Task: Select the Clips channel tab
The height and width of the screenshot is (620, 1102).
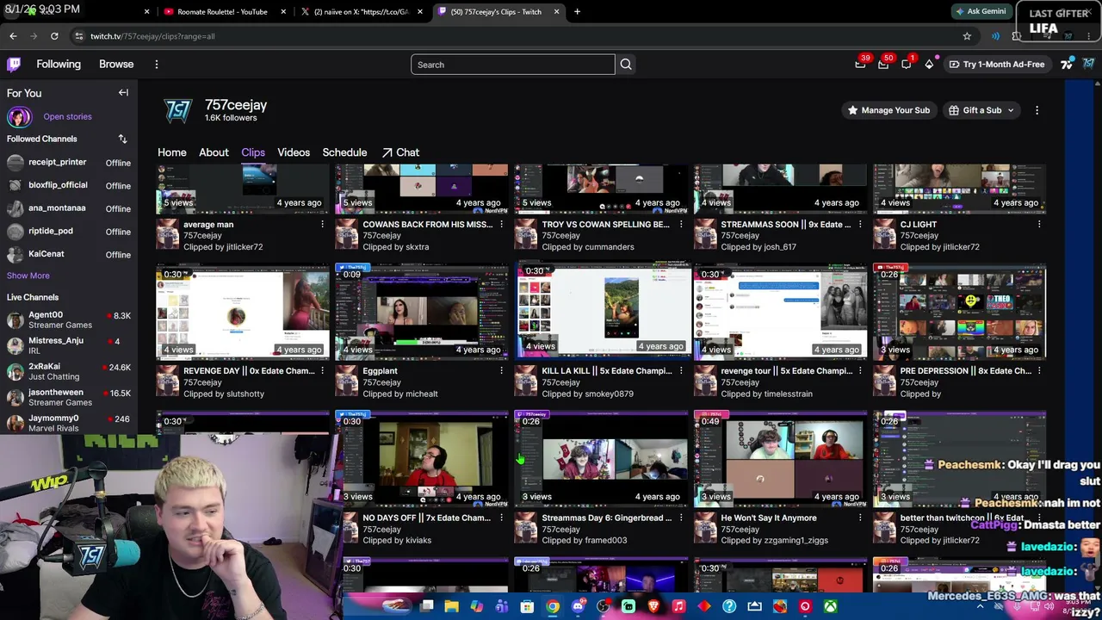Action: [253, 152]
